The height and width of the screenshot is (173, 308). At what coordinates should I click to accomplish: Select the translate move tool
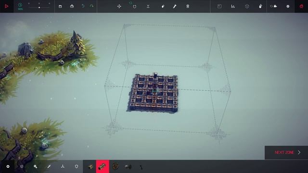click(119, 6)
